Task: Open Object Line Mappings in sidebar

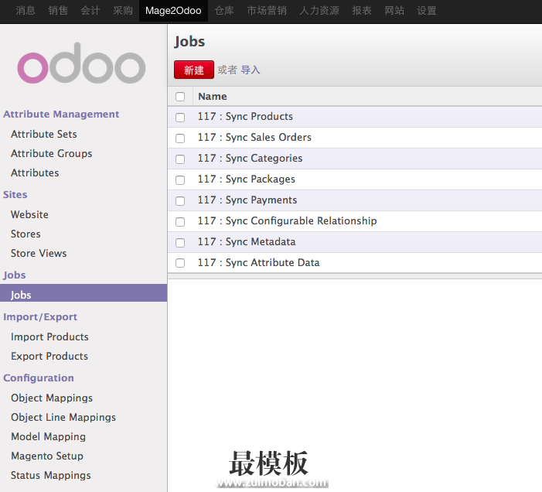Action: 63,418
